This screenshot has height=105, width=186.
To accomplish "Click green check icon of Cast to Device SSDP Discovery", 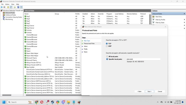I will click(25, 81).
